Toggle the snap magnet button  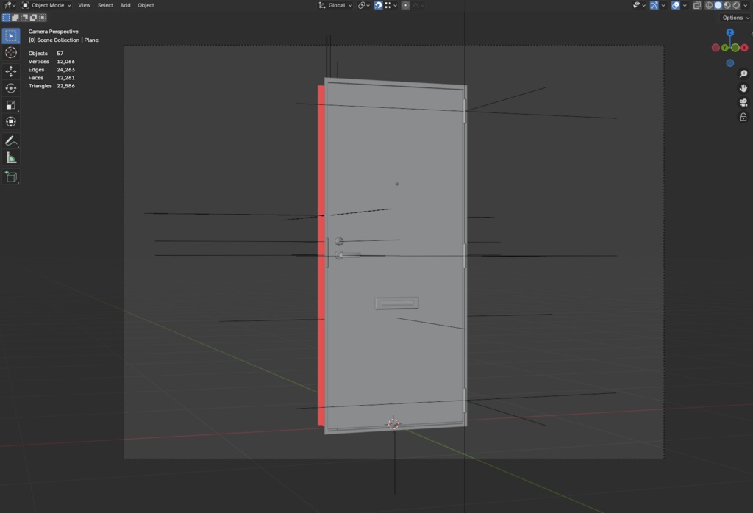pos(379,5)
